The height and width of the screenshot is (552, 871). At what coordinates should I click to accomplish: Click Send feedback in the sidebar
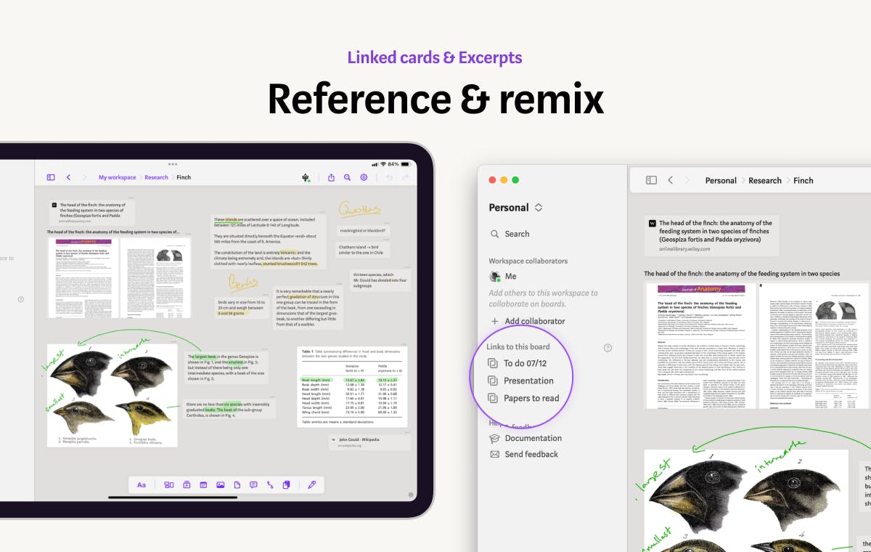tap(524, 454)
